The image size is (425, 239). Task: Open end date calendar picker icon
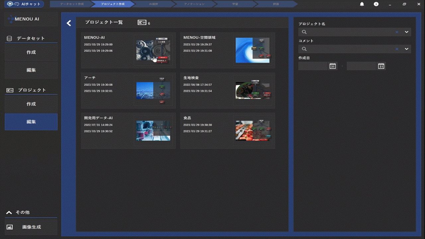381,66
